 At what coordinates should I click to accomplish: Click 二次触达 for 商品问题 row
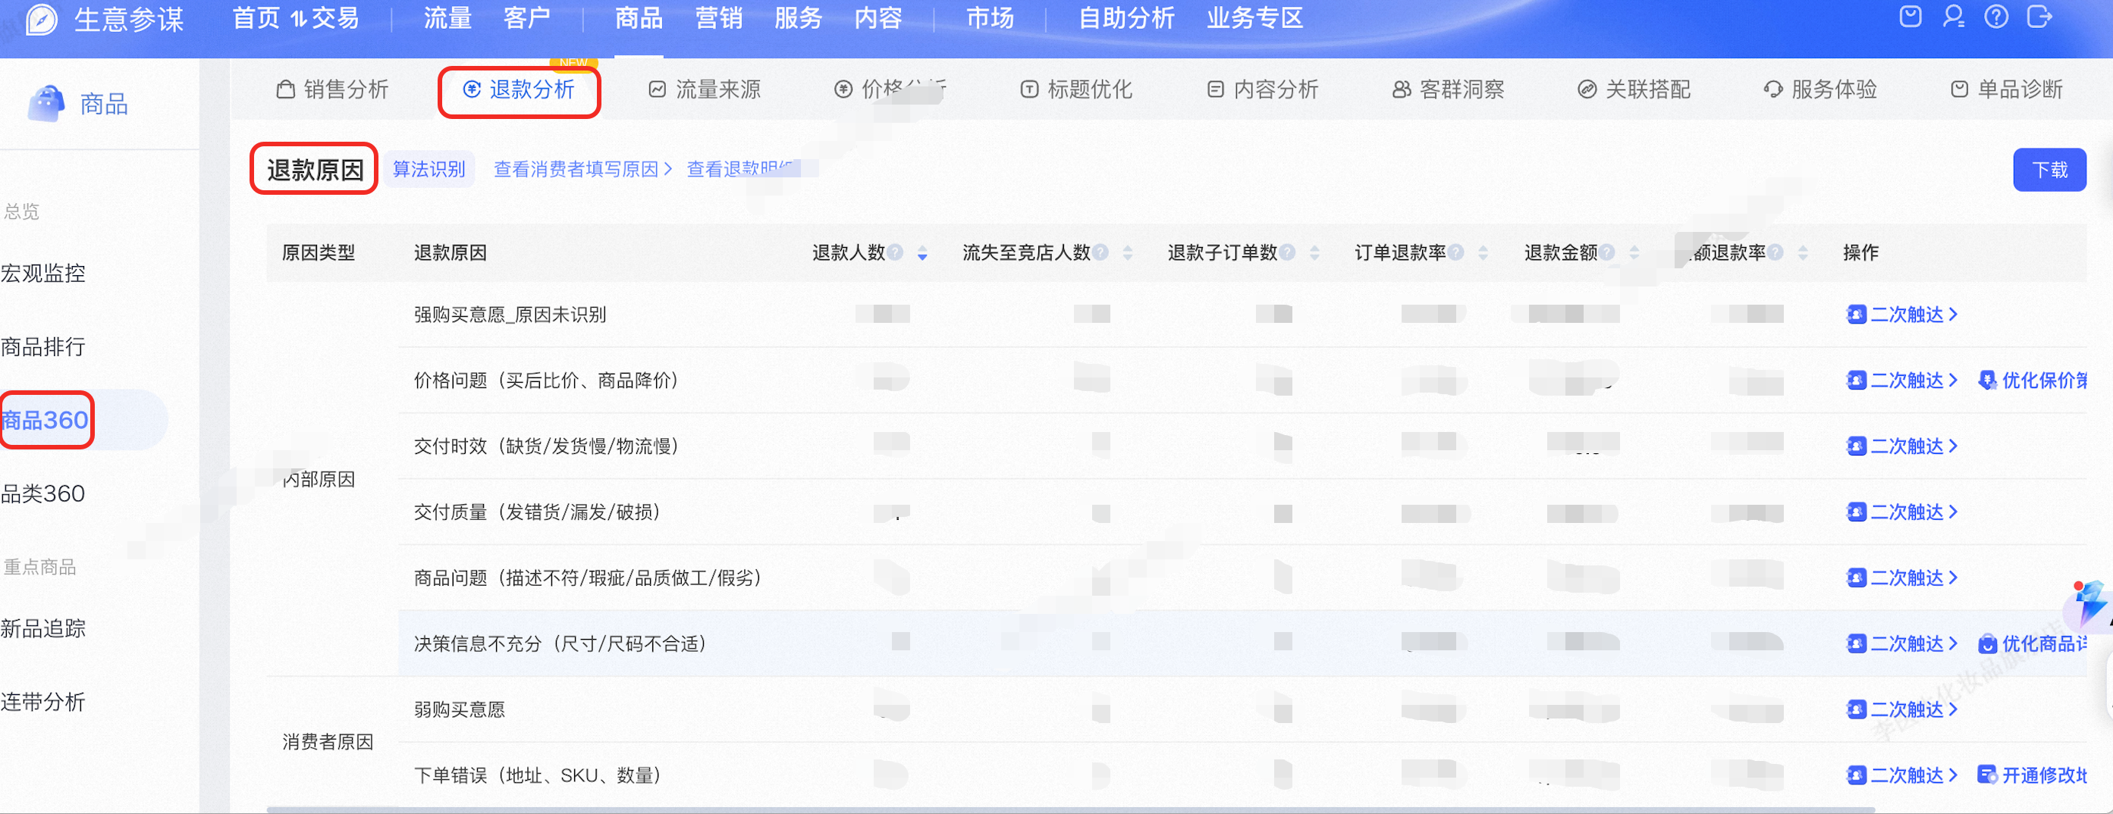tap(1902, 578)
